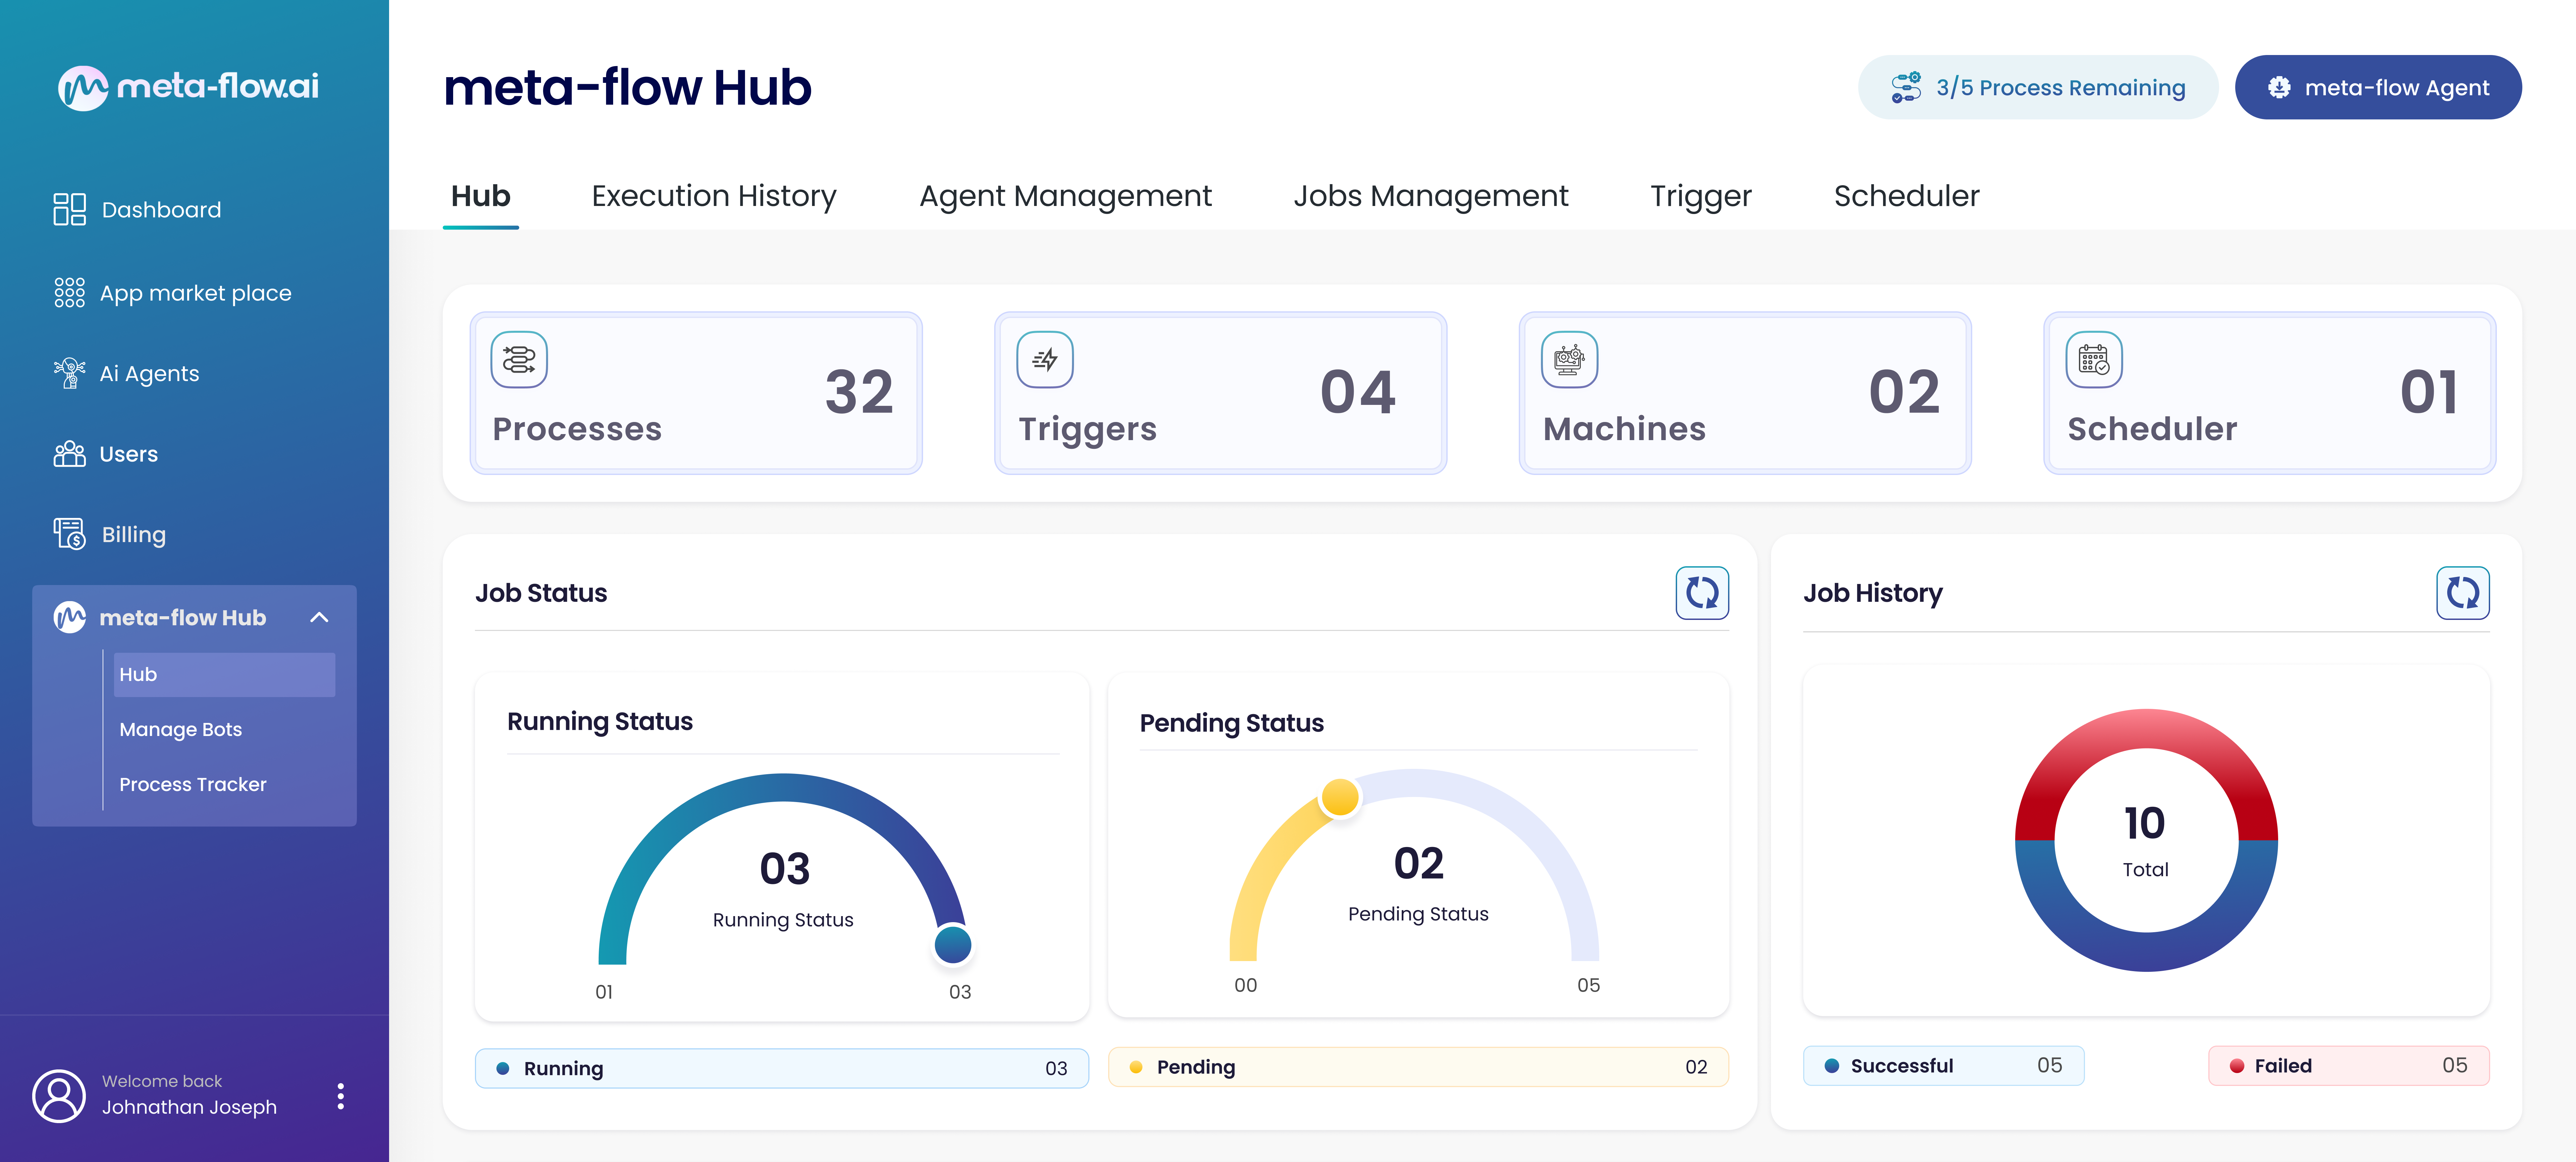Image resolution: width=2576 pixels, height=1162 pixels.
Task: Open the user options three-dot menu
Action: pyautogui.click(x=341, y=1096)
